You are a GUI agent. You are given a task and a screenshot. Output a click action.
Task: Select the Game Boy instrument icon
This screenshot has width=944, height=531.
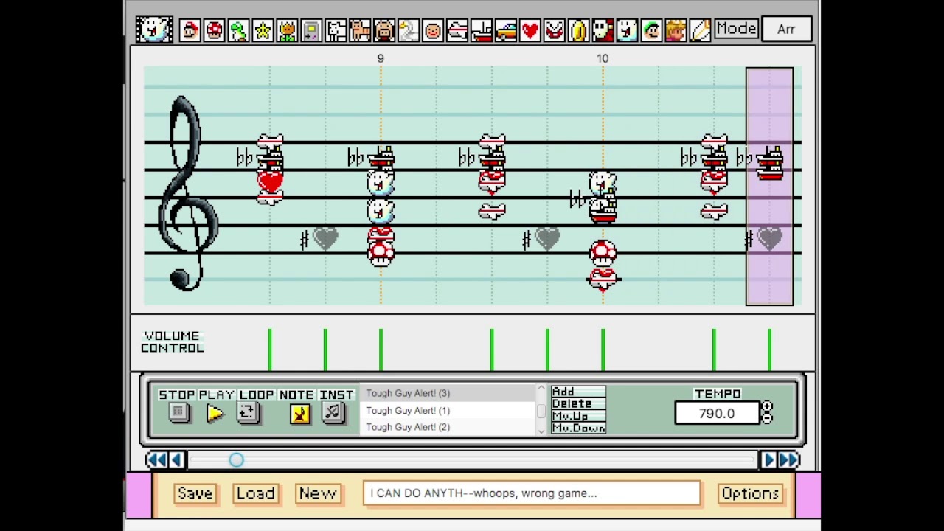[311, 30]
